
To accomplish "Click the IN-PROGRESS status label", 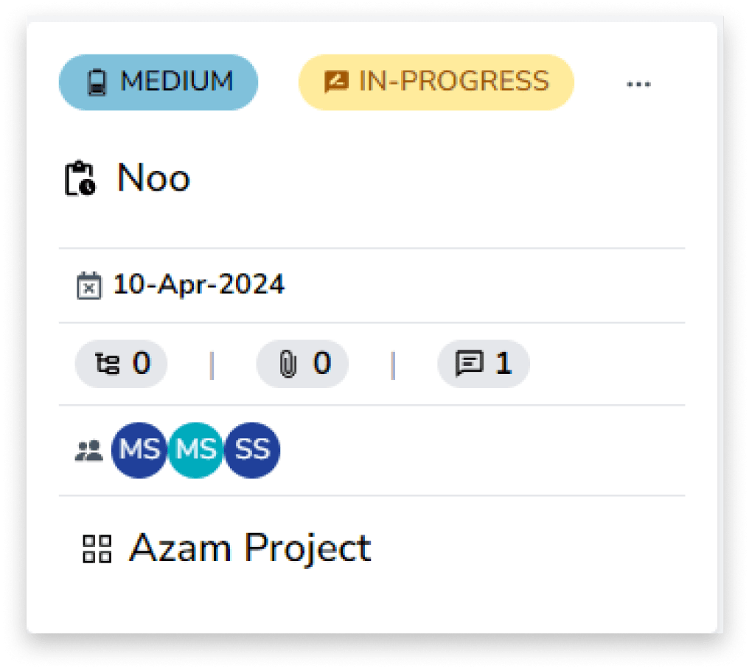I will tap(453, 82).
